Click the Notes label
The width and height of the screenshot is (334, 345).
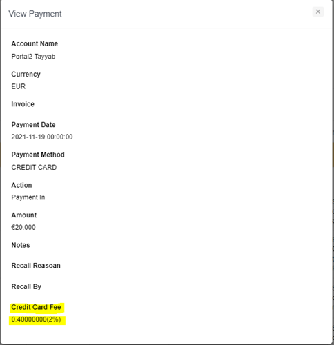click(21, 245)
